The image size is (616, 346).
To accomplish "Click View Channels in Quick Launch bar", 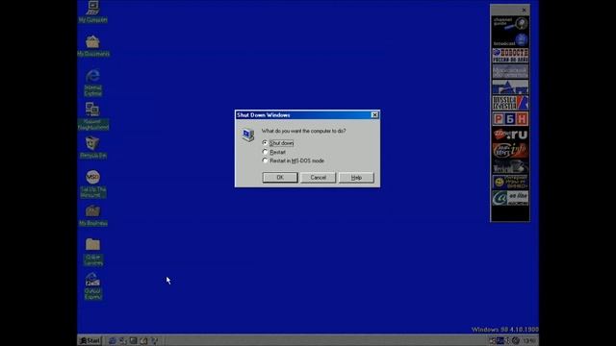I will (144, 341).
